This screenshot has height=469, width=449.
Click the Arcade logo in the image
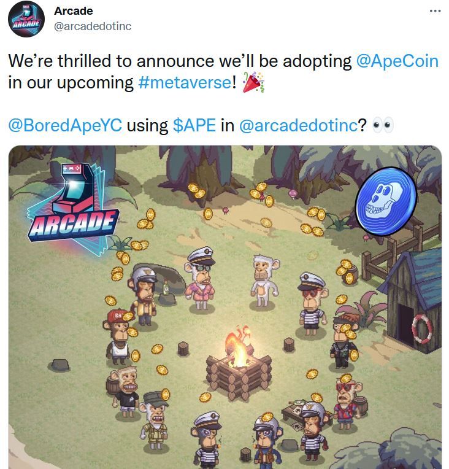72,209
